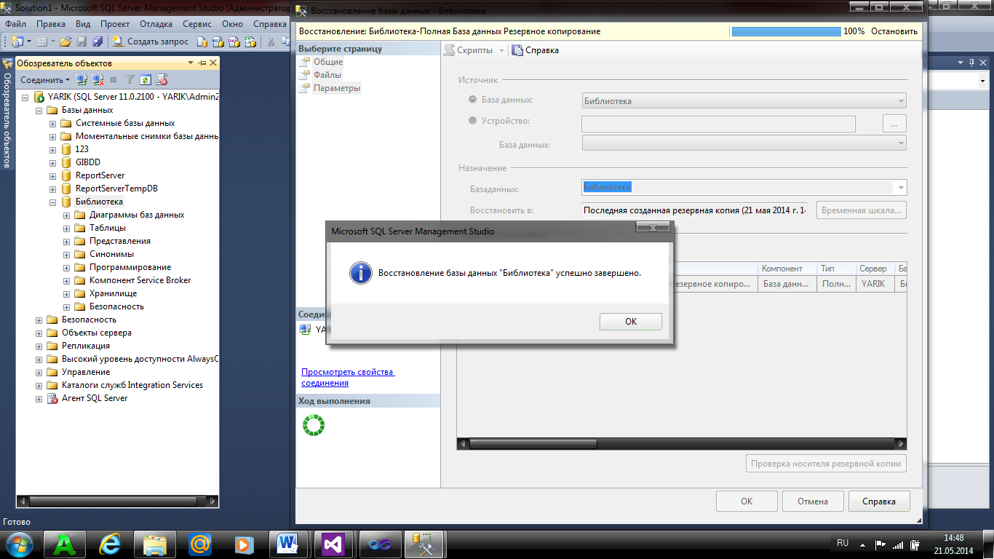Click the Open File folder toolbar icon

pyautogui.click(x=65, y=41)
